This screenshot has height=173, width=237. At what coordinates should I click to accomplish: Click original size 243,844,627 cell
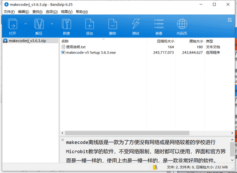(x=192, y=53)
